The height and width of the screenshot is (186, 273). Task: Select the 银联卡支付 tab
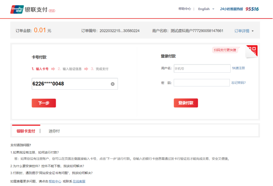point(26,131)
